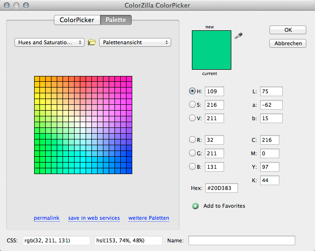The width and height of the screenshot is (315, 251).
Task: Select the H hue radio button
Action: [x=193, y=91]
